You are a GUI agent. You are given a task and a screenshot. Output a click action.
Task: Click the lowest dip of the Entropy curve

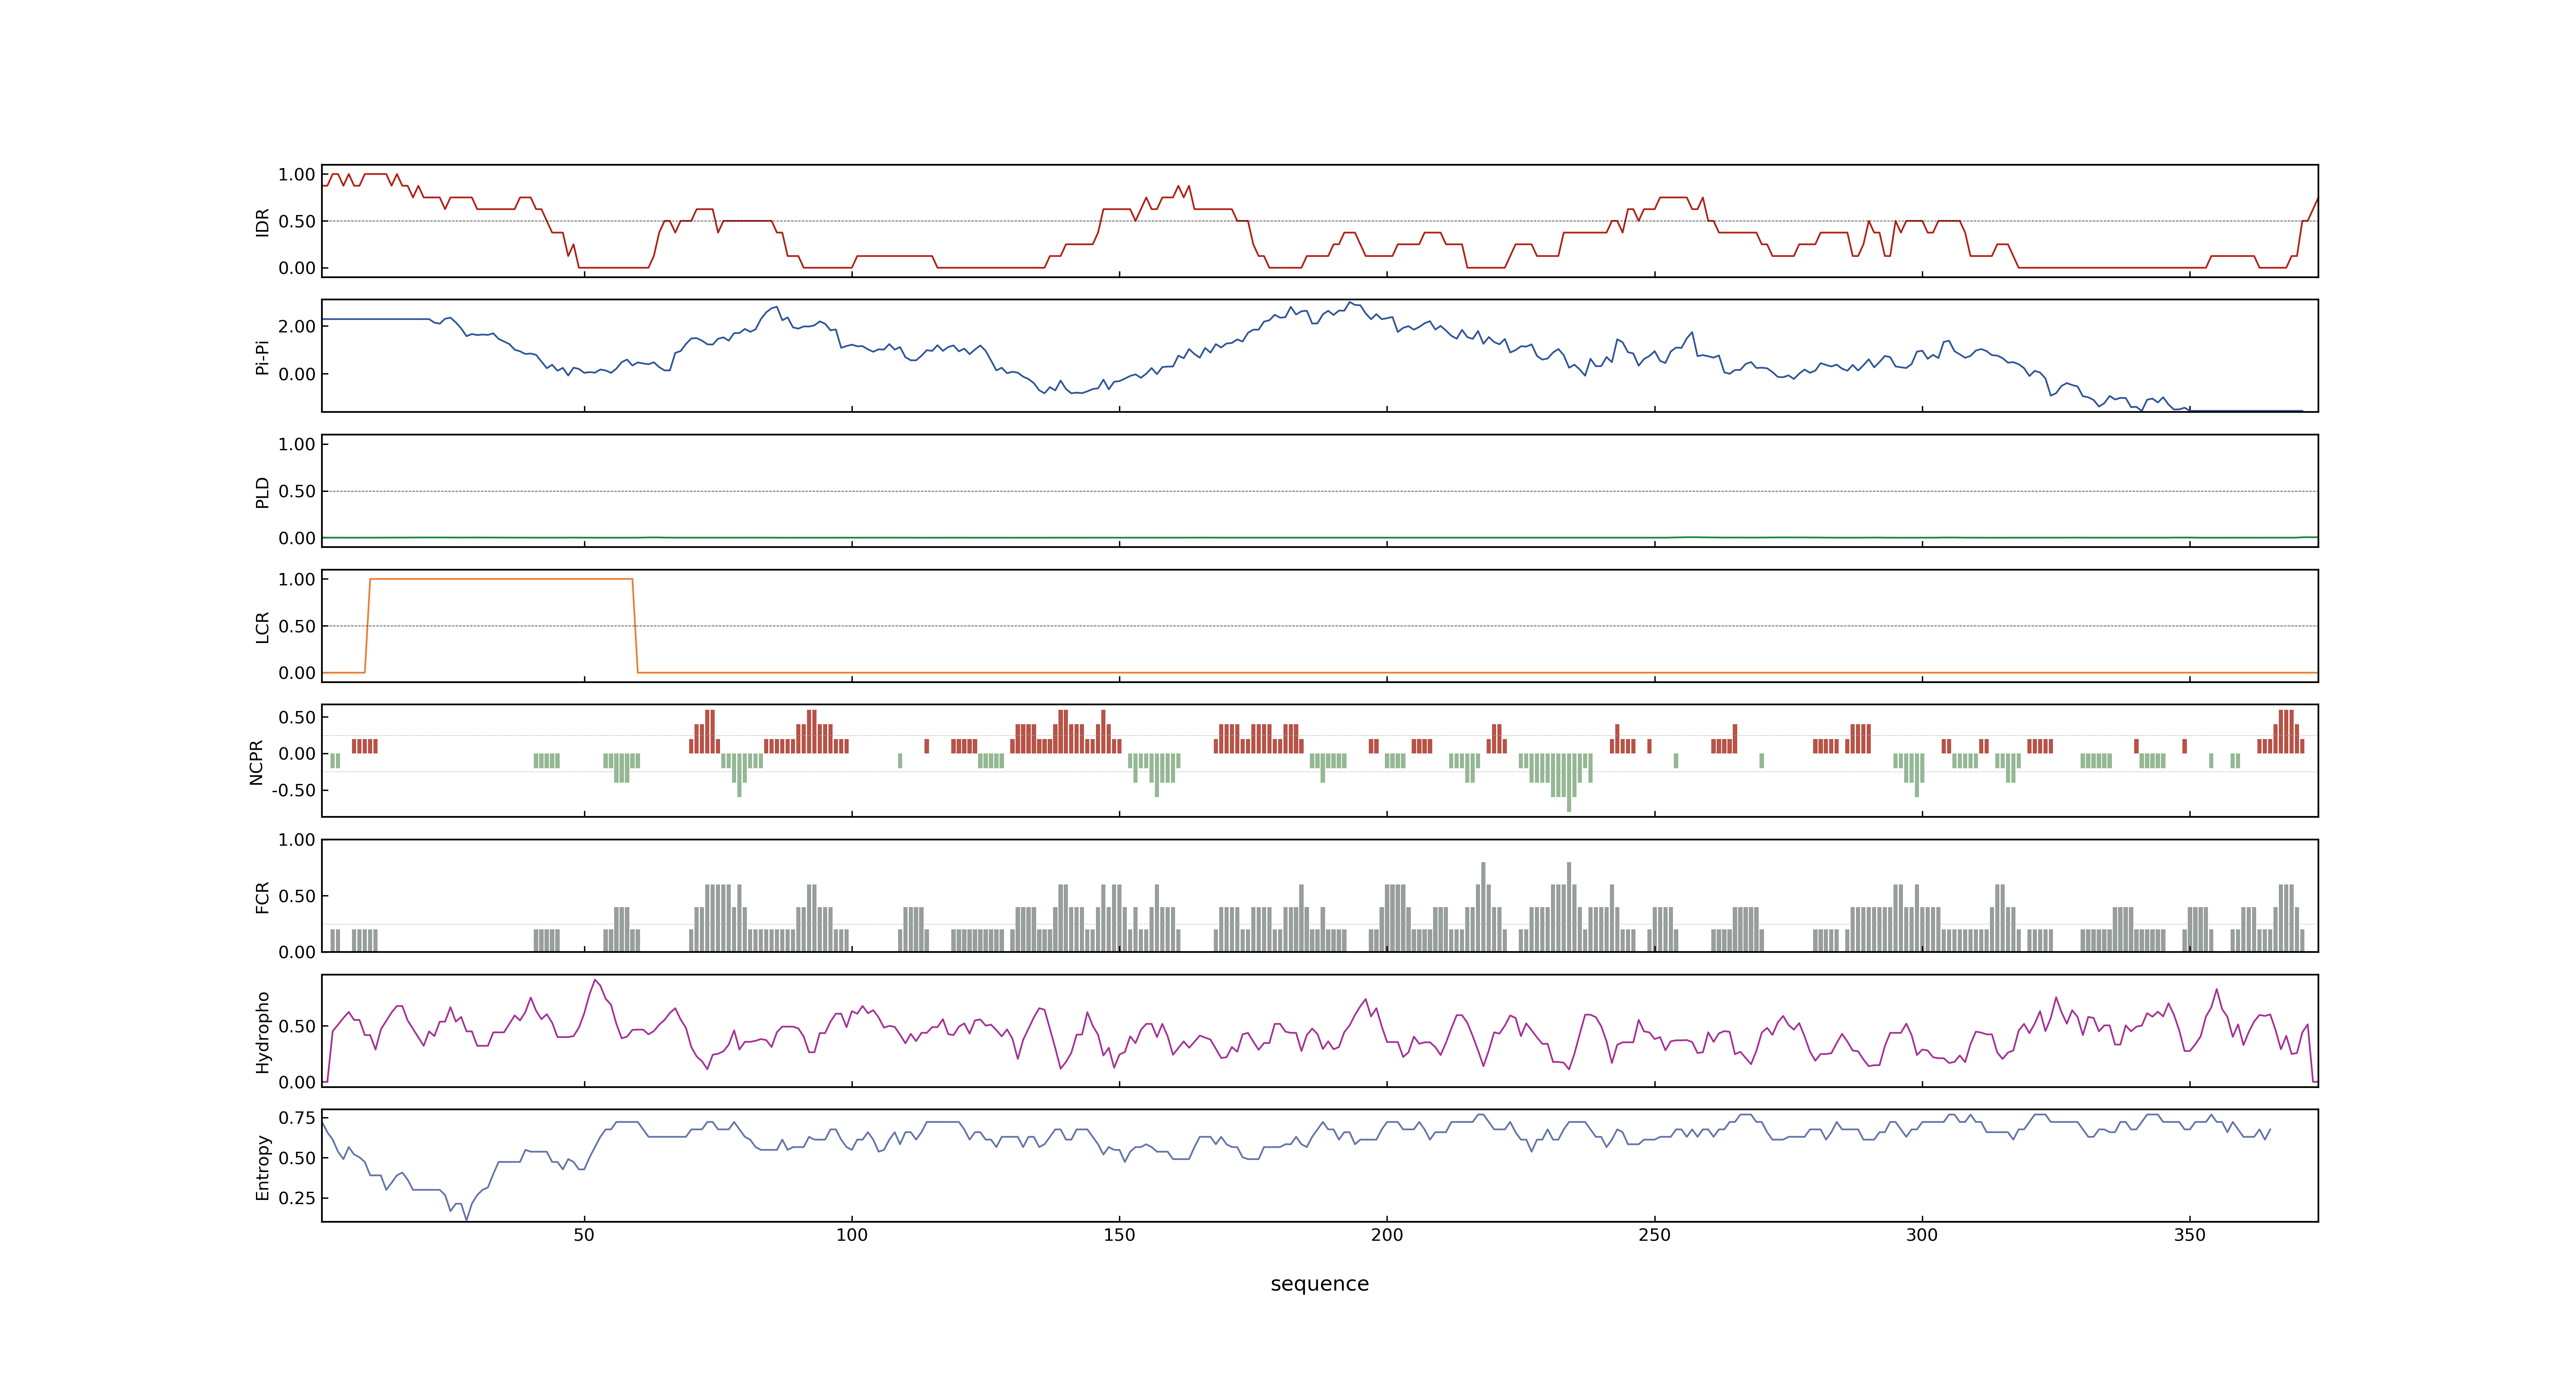[x=466, y=1218]
